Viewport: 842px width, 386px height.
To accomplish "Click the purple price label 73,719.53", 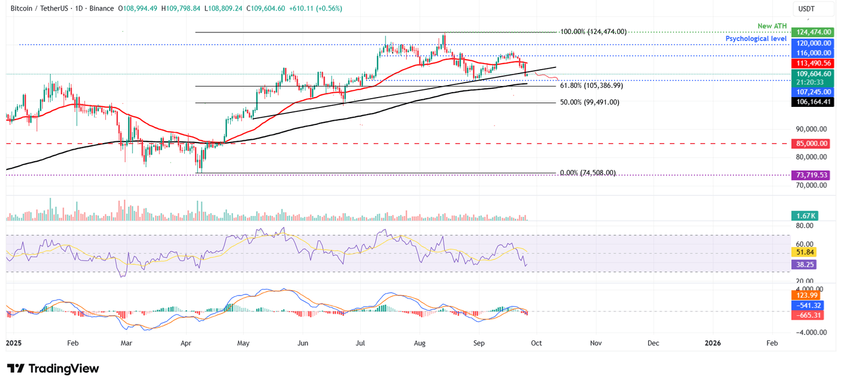I will tap(812, 175).
